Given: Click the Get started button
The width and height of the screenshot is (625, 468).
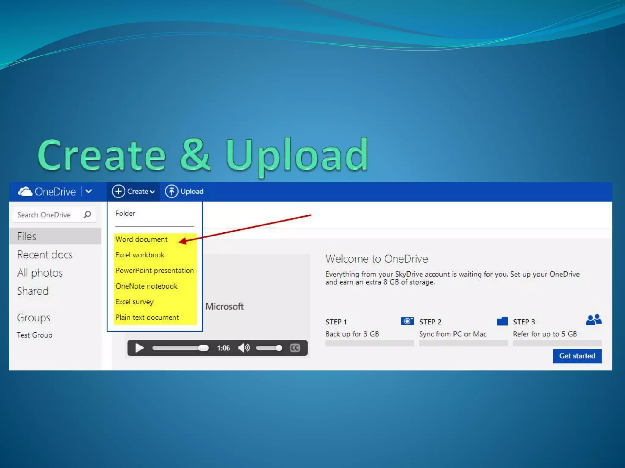Looking at the screenshot, I should point(577,356).
